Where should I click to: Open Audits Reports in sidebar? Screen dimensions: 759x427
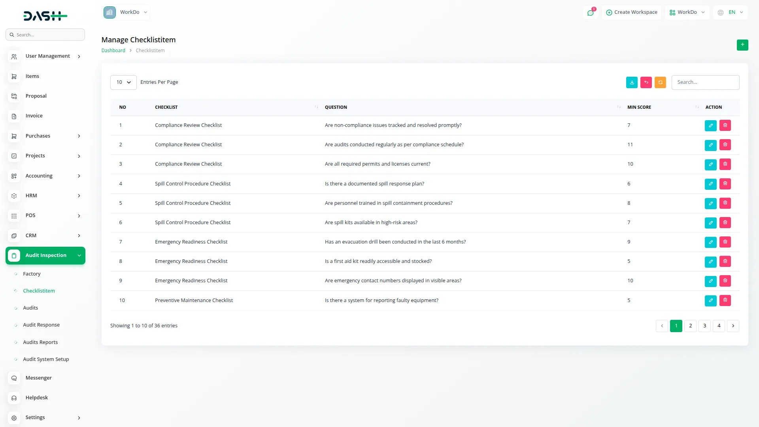(40, 342)
